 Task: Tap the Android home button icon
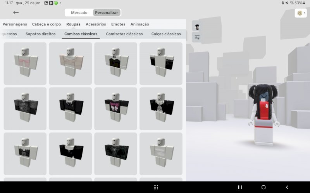coord(263,187)
